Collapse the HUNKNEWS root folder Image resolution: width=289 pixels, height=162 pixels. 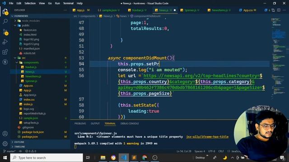(x=21, y=16)
